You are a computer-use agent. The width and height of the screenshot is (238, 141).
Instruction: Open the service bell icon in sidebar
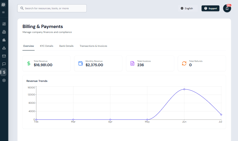4,48
